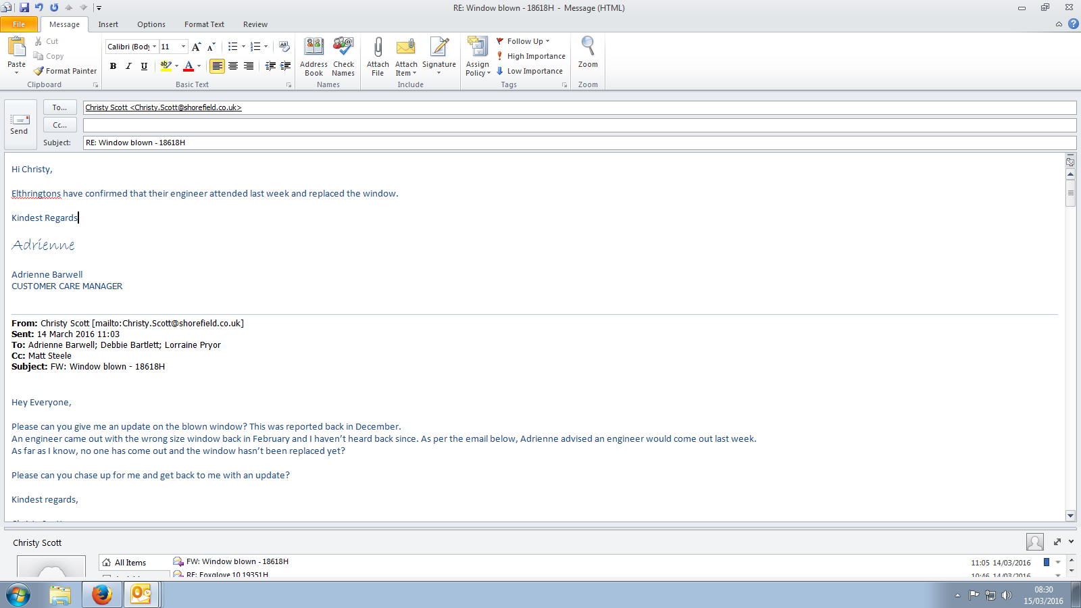The width and height of the screenshot is (1081, 608).
Task: Switch to the Format Text tab
Action: [204, 24]
